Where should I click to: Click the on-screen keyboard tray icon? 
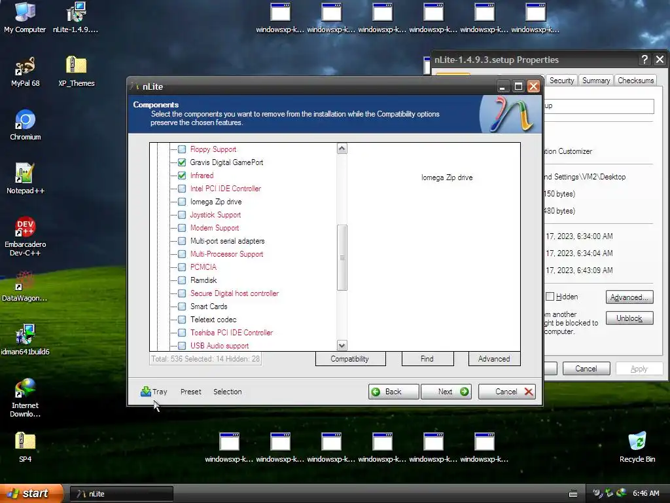(x=573, y=494)
